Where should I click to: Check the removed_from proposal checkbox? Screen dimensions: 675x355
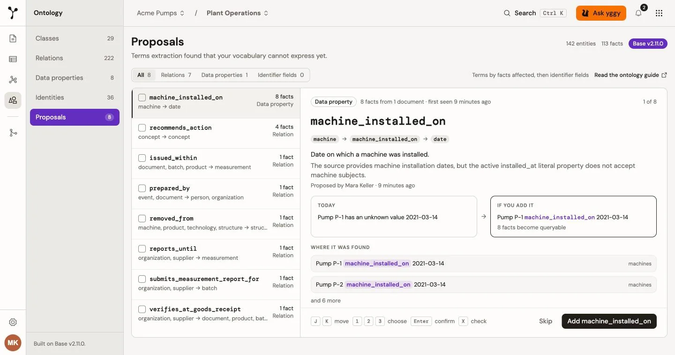coord(142,219)
